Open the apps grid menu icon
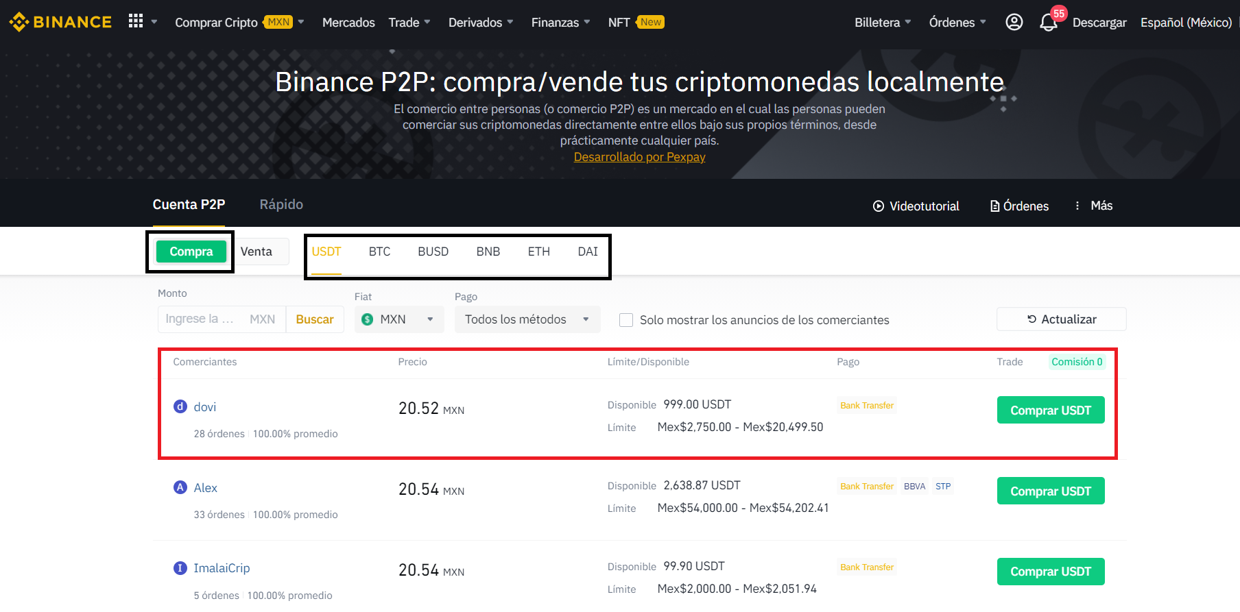Viewport: 1240px width, 612px height. (136, 21)
